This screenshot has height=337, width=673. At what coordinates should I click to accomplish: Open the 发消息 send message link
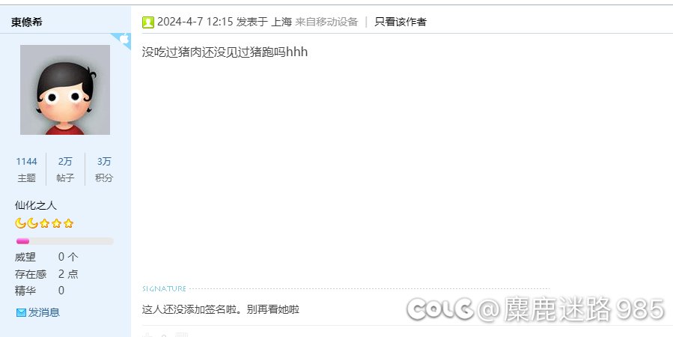pos(43,312)
